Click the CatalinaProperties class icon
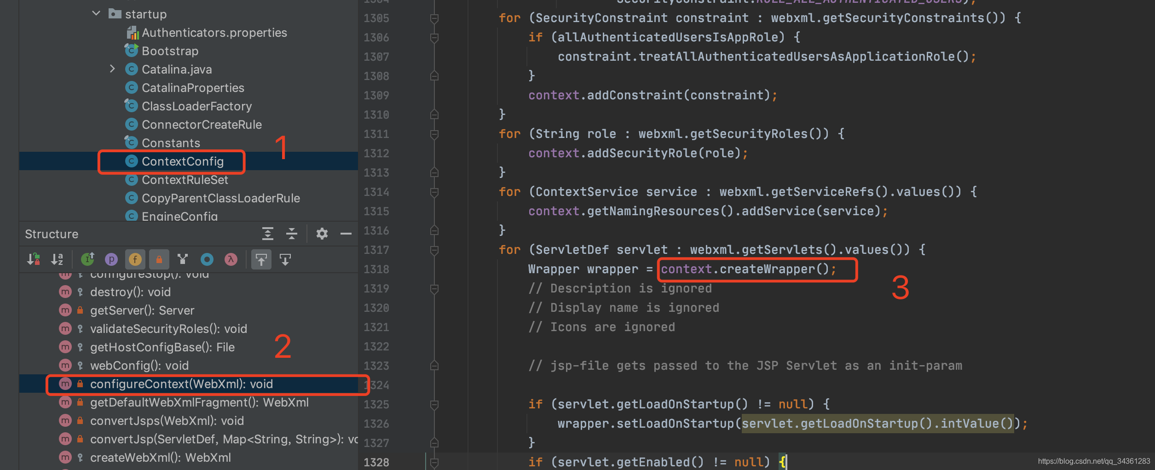1155x470 pixels. click(x=132, y=87)
